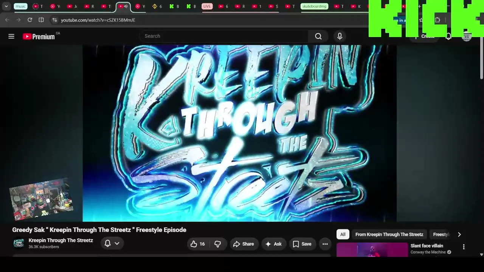This screenshot has height=272, width=484.
Task: Click the video title Greedy Sak Freestyle Episode
Action: (99, 230)
